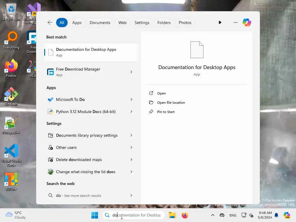The image size is (296, 222).
Task: Click the Microsoft To Do checkmark icon
Action: tap(50, 99)
